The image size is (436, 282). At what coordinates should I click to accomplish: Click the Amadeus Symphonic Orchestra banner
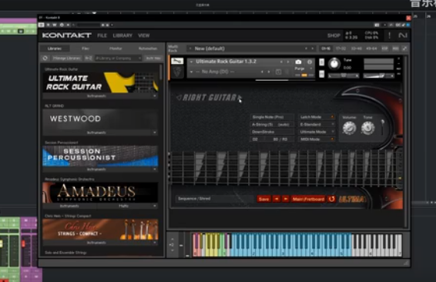tap(100, 193)
